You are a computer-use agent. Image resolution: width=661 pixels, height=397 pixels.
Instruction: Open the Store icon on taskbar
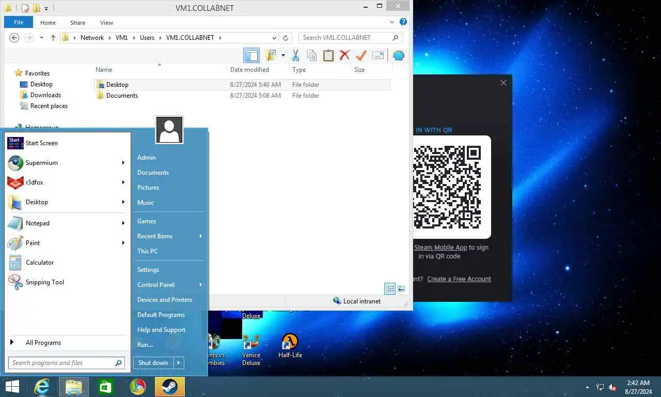105,387
